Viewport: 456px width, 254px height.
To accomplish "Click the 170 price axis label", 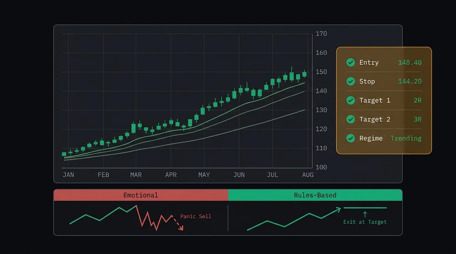I will click(x=321, y=34).
